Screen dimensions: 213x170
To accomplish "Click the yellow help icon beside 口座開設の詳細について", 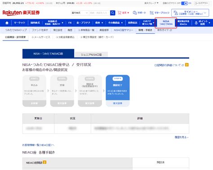I will pyautogui.click(x=187, y=65).
